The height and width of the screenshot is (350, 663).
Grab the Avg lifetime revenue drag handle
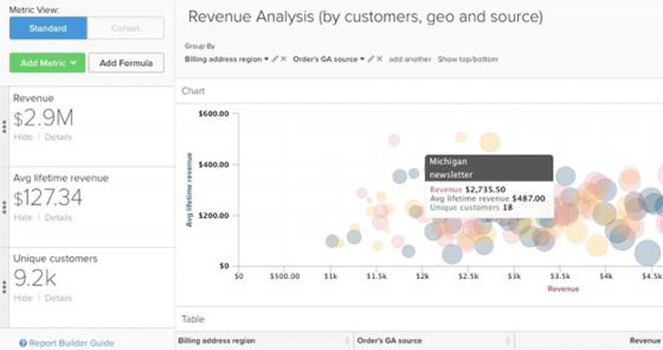point(5,207)
